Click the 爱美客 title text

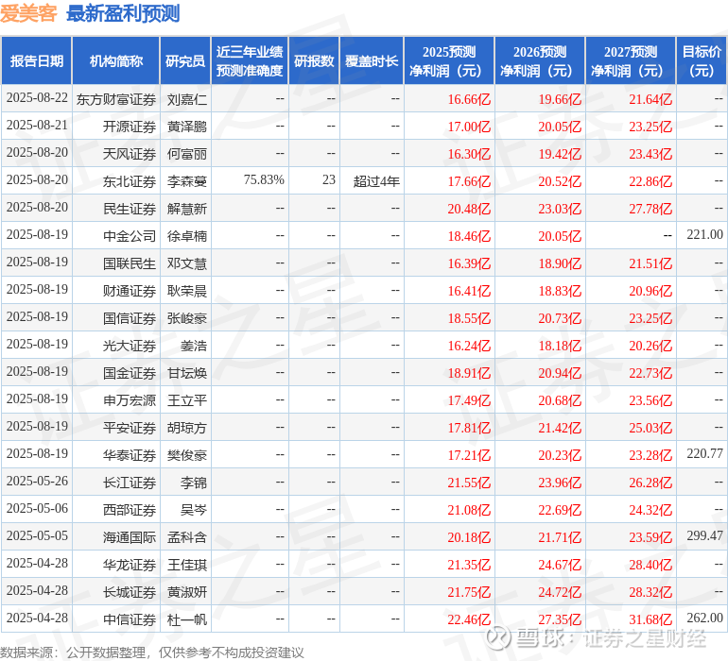coord(28,13)
